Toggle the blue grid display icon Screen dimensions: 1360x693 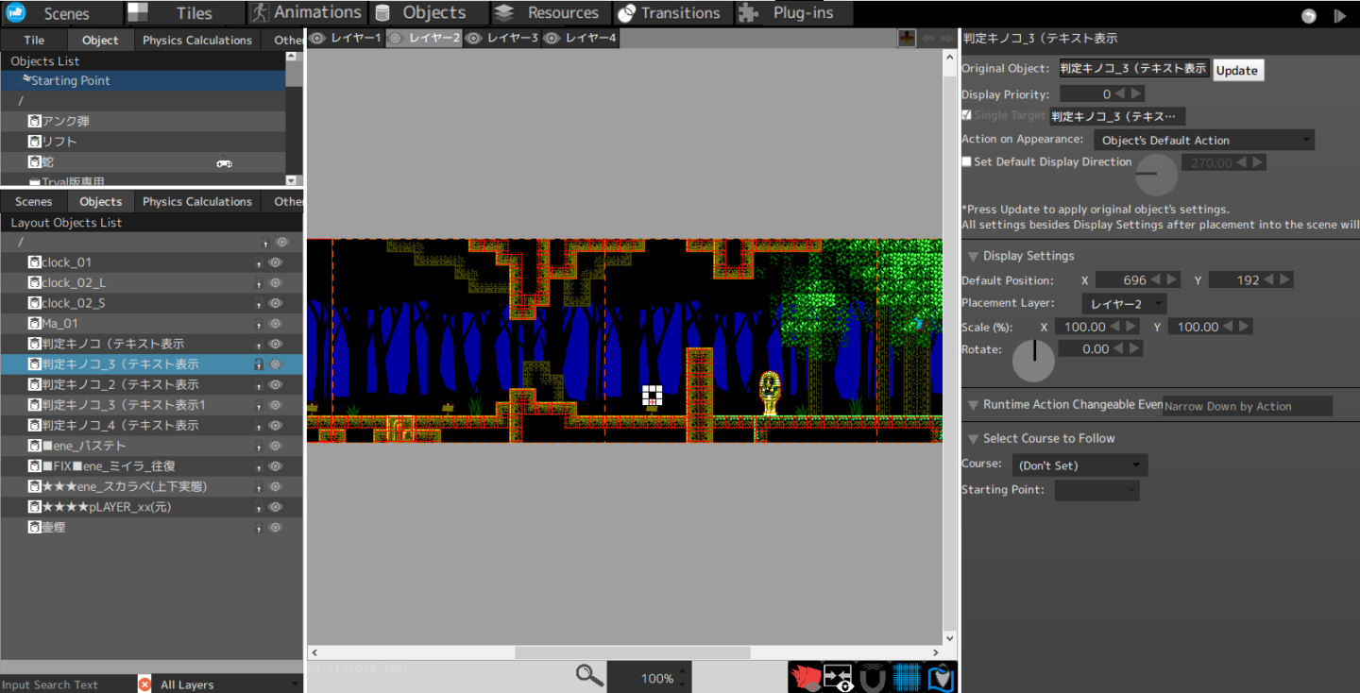click(905, 676)
